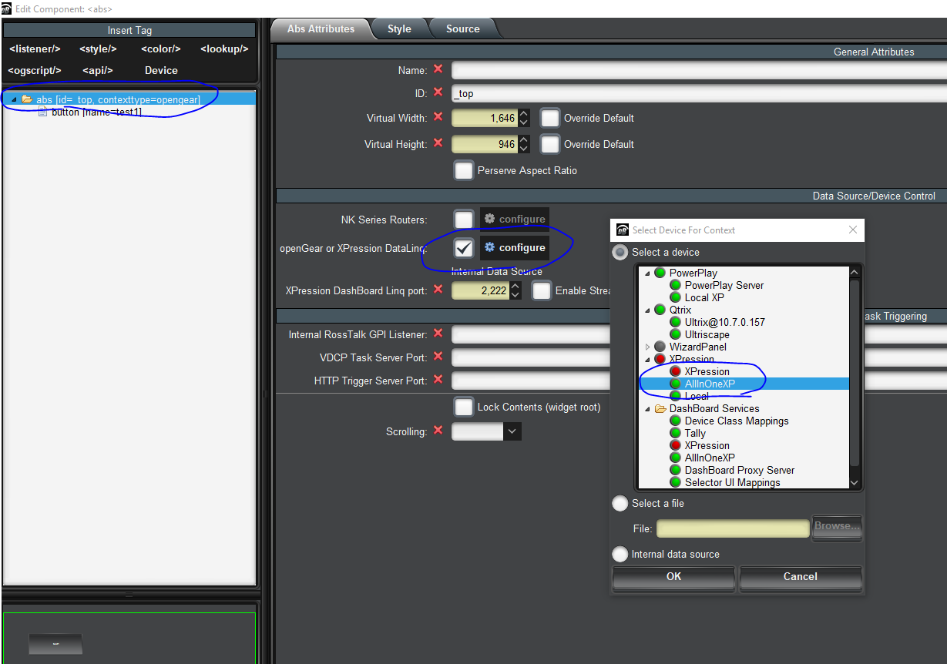Viewport: 947px width, 664px height.
Task: Collapse the PowerPlay device group
Action: tap(647, 273)
